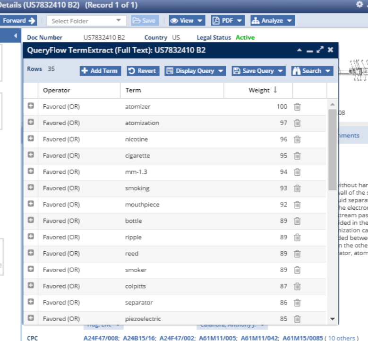This screenshot has width=368, height=341.
Task: Click the scroll up arrow in terms list
Action: click(332, 104)
